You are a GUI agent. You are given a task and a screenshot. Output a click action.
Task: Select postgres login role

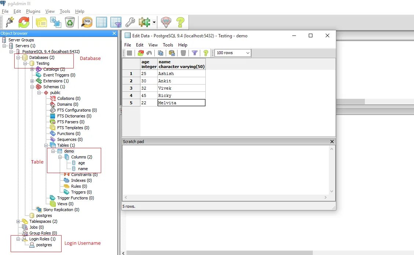44,245
